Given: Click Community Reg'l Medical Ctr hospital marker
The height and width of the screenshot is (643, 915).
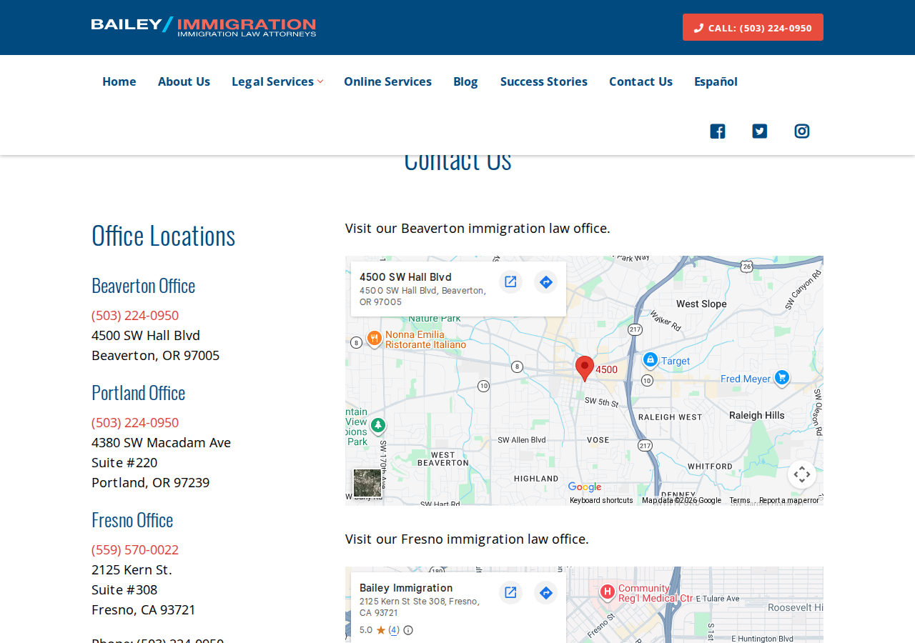Looking at the screenshot, I should coord(607,592).
